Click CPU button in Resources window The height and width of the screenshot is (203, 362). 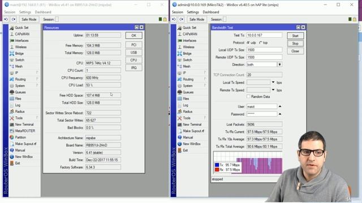click(133, 60)
